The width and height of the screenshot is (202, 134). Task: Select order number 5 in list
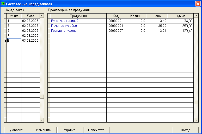(x=14, y=26)
